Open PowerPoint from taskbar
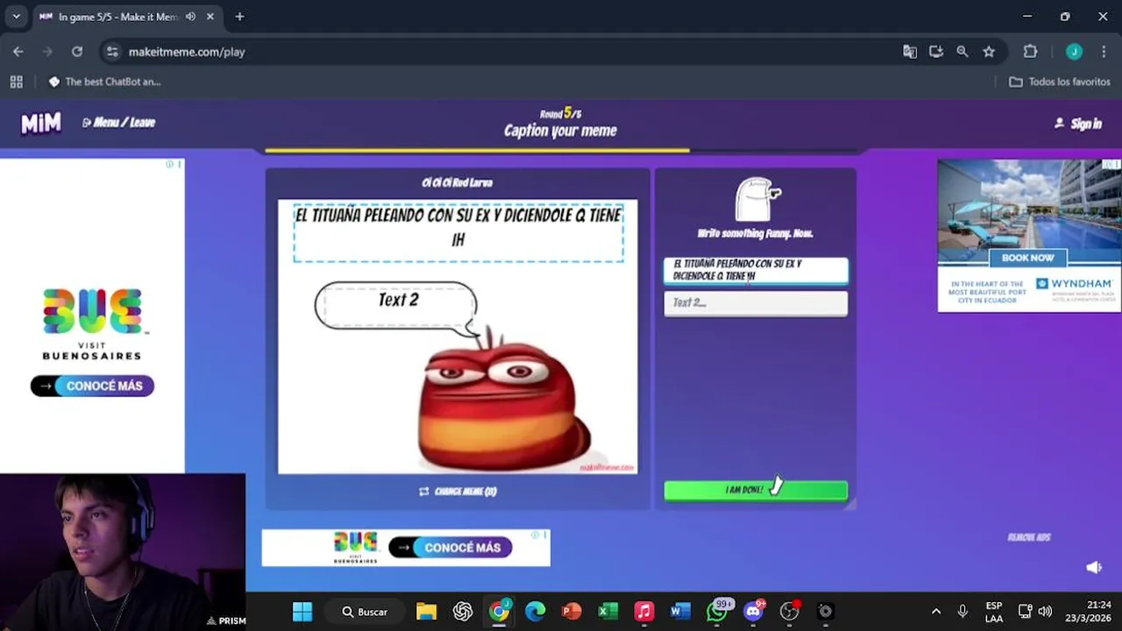This screenshot has width=1122, height=631. (x=572, y=612)
